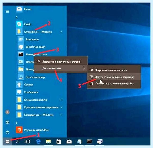This screenshot has width=153, height=148.
Task: Select Закрепить на панели задач
Action: point(114,70)
